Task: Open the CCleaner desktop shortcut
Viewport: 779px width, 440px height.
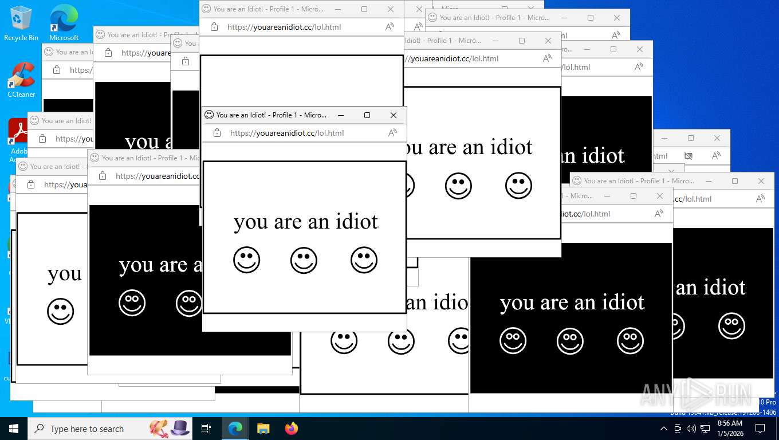Action: [21, 80]
